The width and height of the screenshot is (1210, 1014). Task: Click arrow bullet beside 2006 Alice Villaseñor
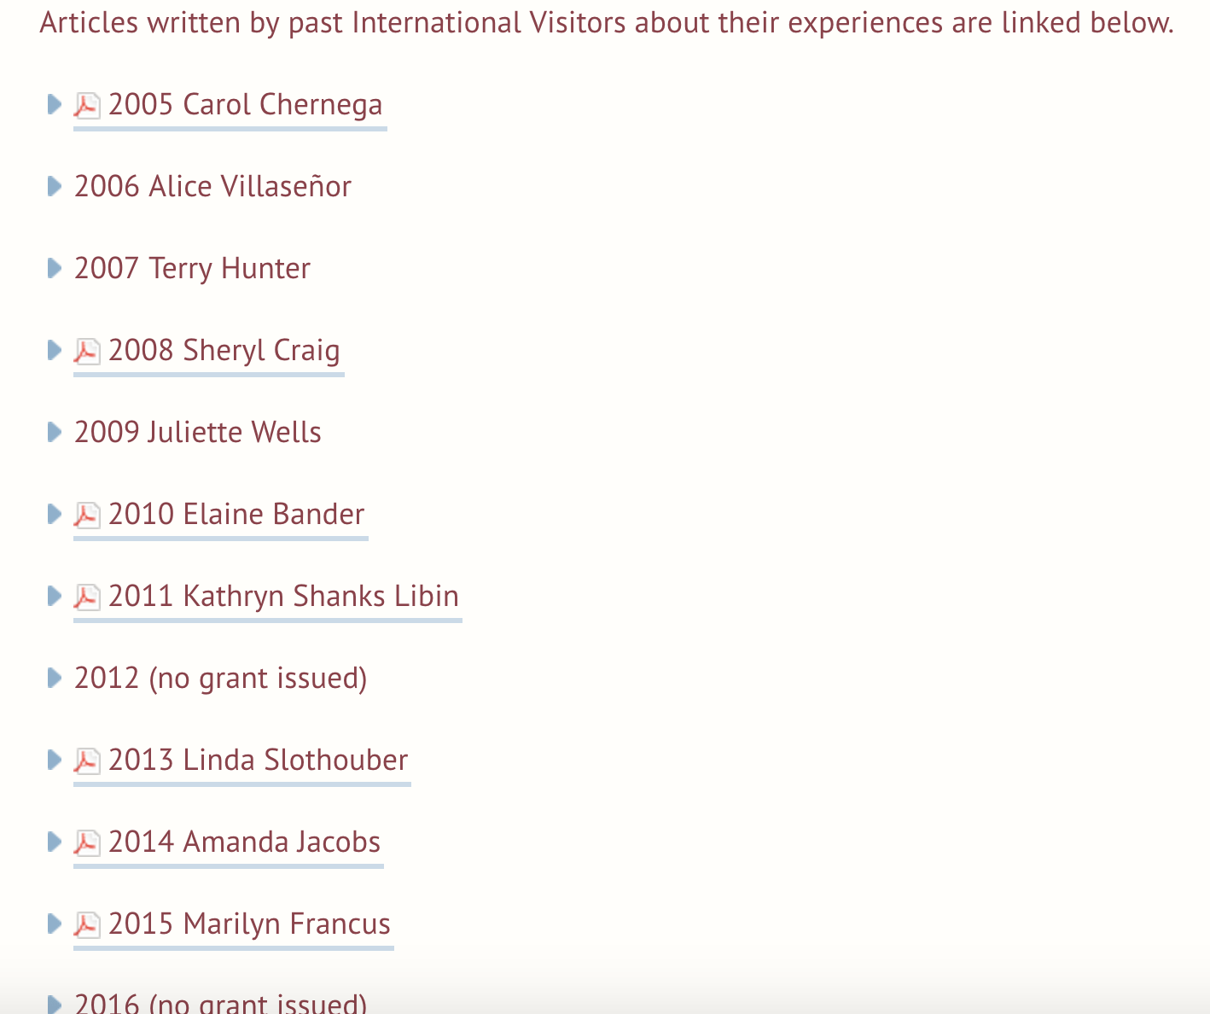pos(54,186)
